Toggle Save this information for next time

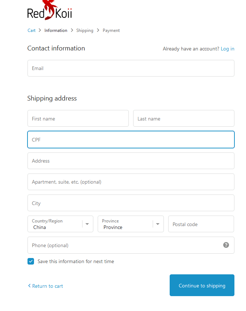(31, 261)
